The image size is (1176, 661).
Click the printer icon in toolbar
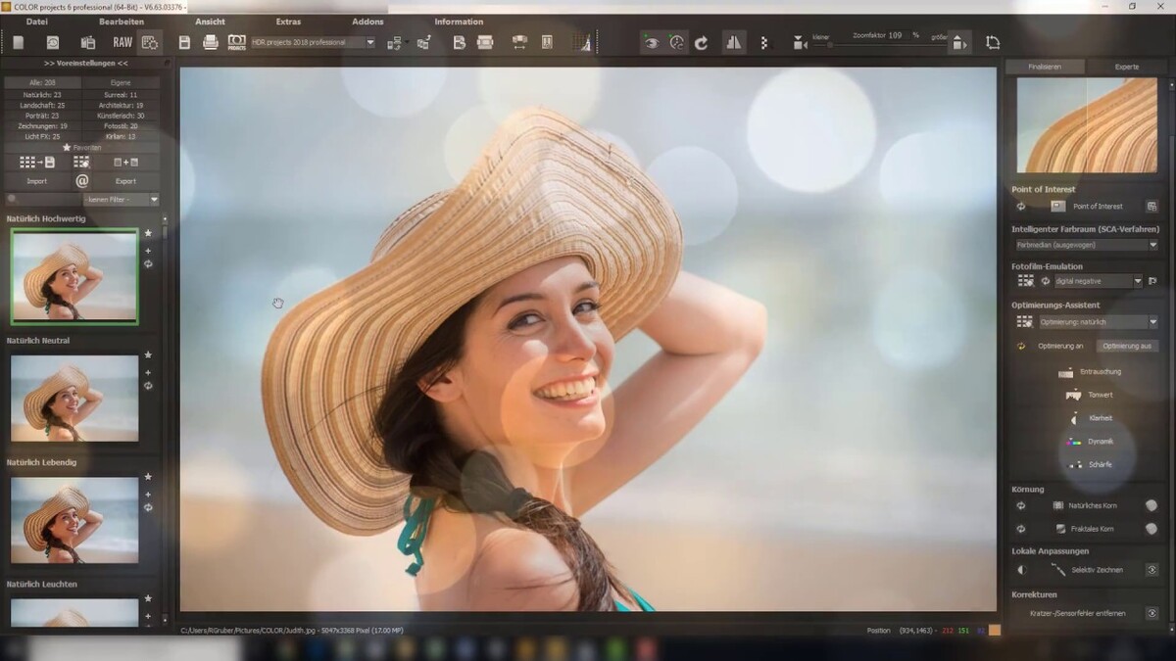point(210,42)
